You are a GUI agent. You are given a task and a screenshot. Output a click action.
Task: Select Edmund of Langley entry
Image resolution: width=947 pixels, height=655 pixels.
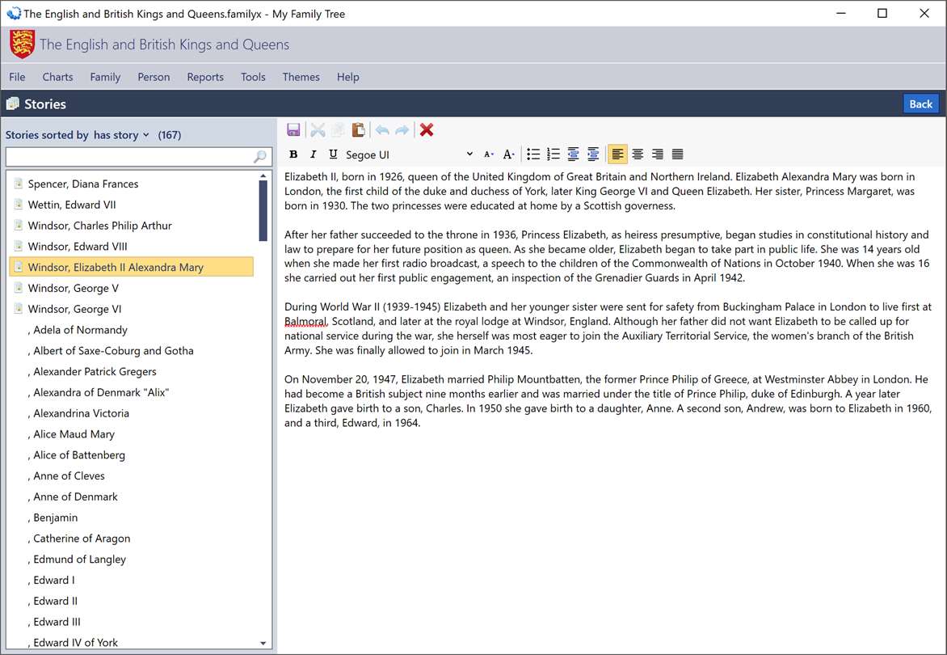tap(131, 559)
